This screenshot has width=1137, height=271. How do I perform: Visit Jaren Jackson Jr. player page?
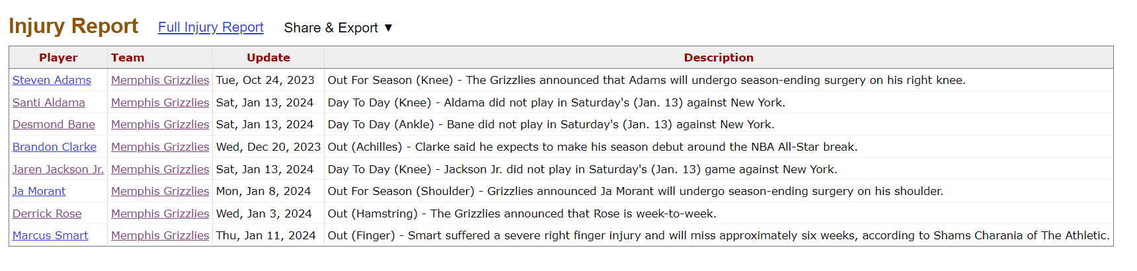click(58, 169)
